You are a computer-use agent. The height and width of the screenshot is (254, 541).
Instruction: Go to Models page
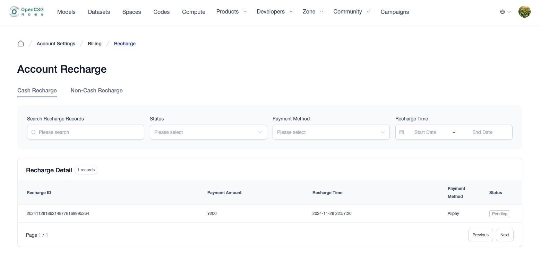(66, 12)
